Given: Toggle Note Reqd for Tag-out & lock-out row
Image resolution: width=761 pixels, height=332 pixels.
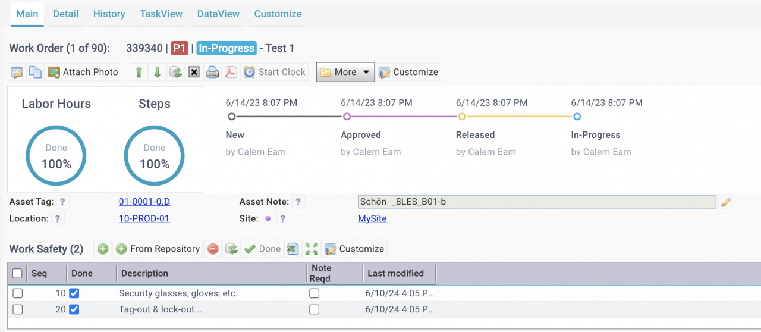Looking at the screenshot, I should pos(314,309).
